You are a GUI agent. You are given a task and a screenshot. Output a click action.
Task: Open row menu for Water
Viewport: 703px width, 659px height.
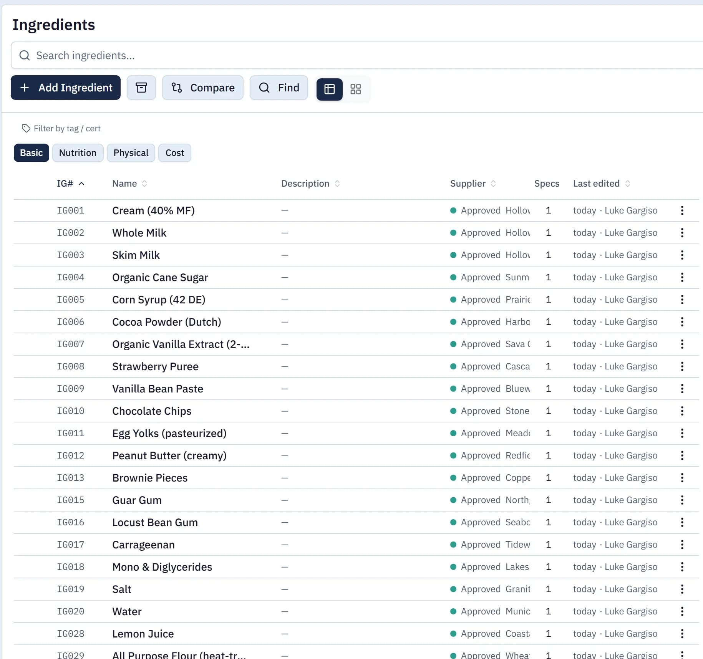click(x=682, y=611)
